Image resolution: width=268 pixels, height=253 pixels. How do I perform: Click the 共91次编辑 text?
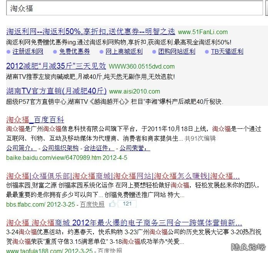(200, 138)
